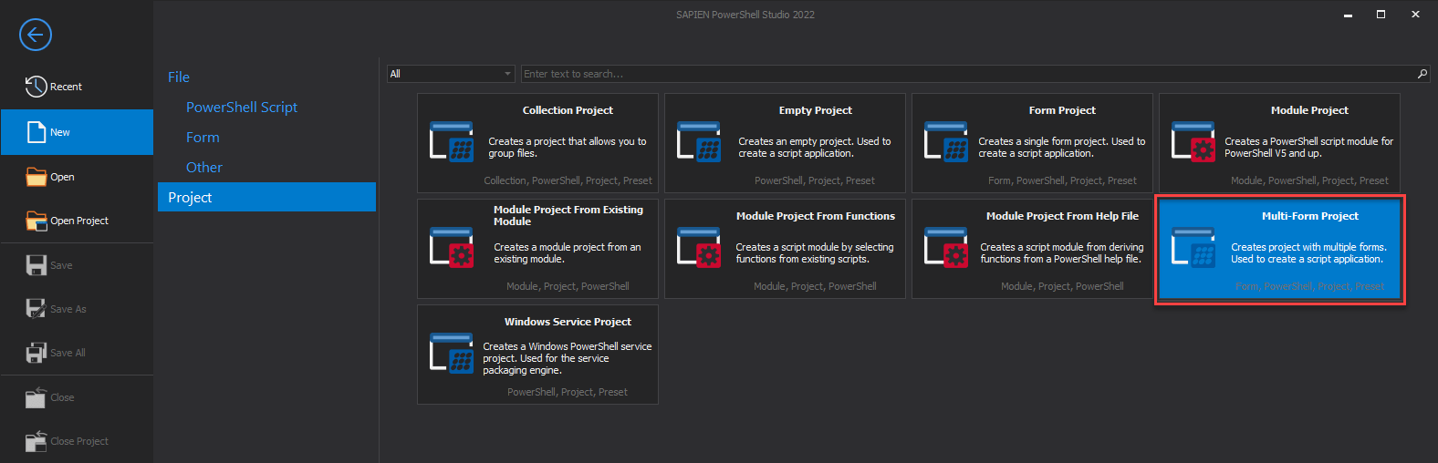
Task: Select the File category
Action: pyautogui.click(x=179, y=77)
